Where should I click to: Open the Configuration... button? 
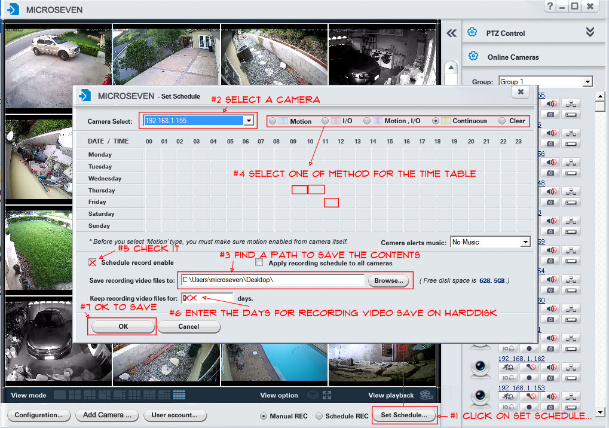pos(38,415)
